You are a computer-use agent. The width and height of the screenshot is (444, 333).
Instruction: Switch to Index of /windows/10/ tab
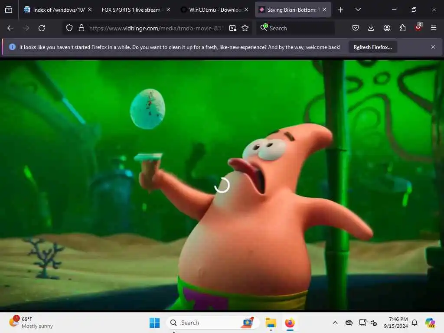point(58,10)
